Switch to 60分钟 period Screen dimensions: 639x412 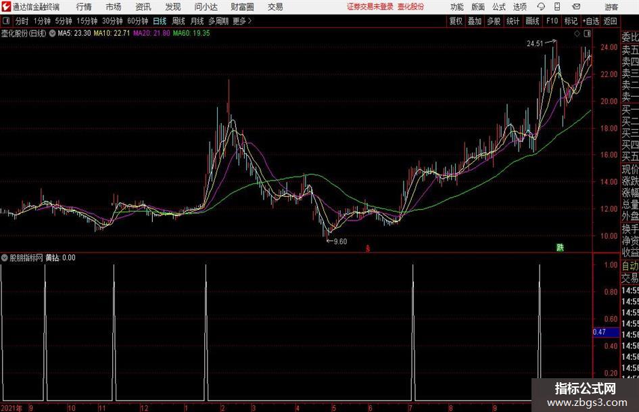coord(137,21)
